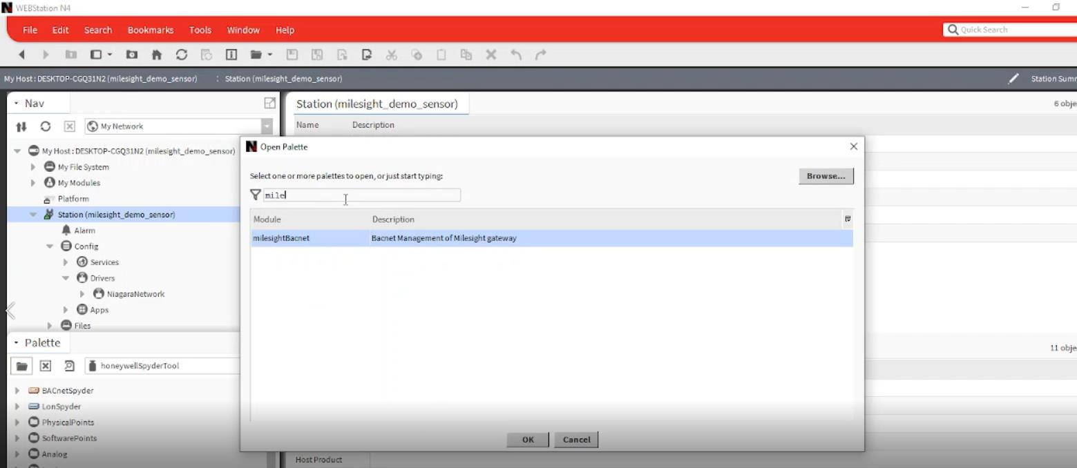Open the toolbar window-layout dropdown arrow
This screenshot has height=468, width=1077.
pyautogui.click(x=109, y=55)
